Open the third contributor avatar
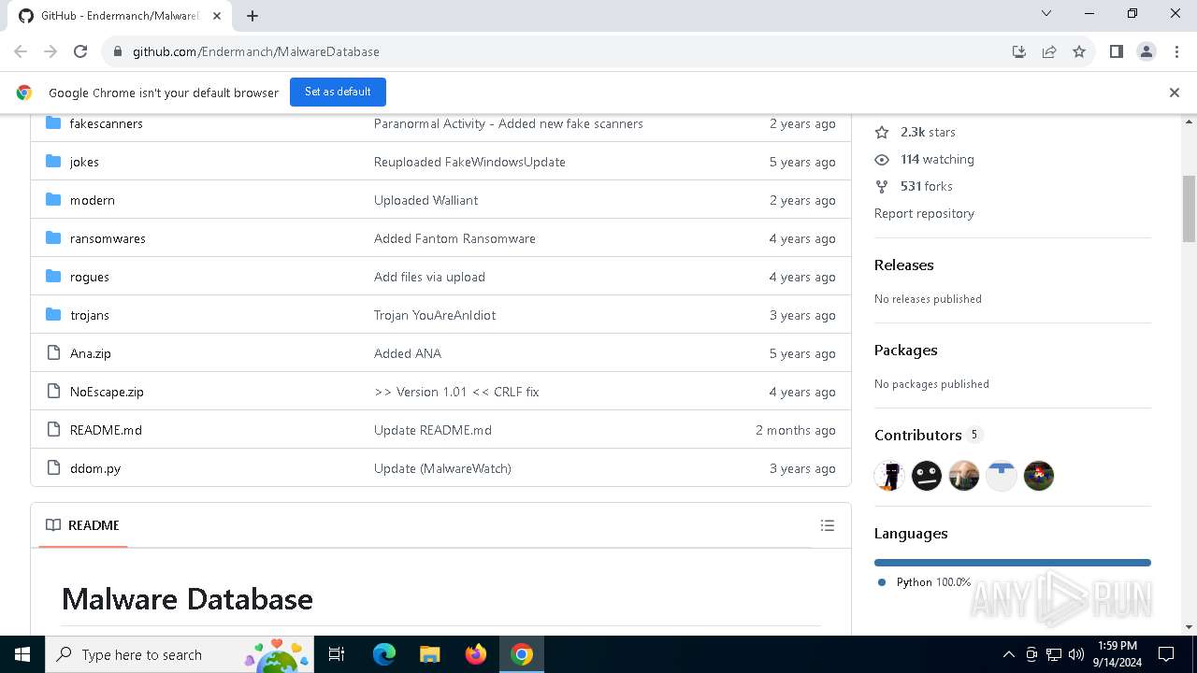Image resolution: width=1197 pixels, height=673 pixels. click(x=964, y=476)
